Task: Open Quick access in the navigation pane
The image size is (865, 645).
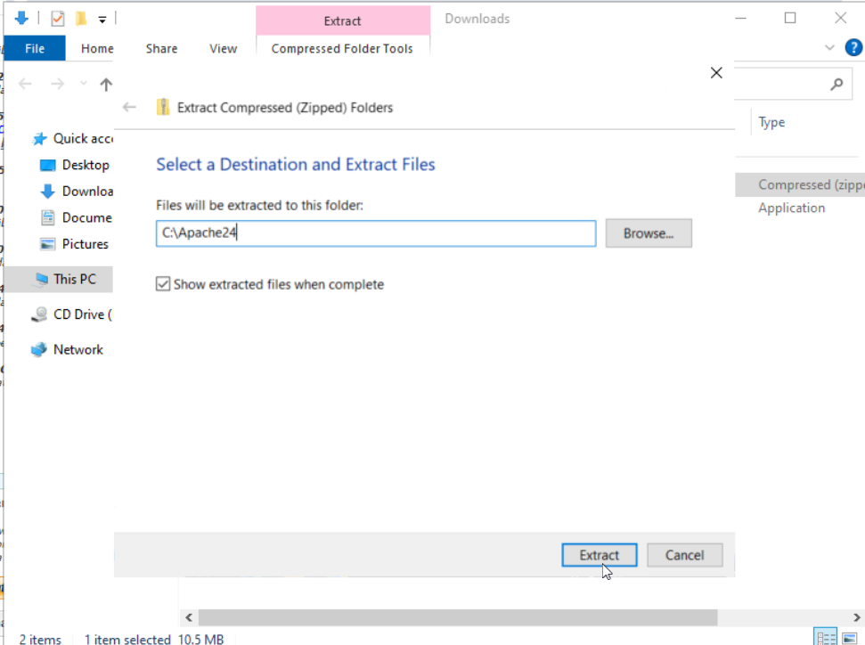Action: tap(73, 138)
